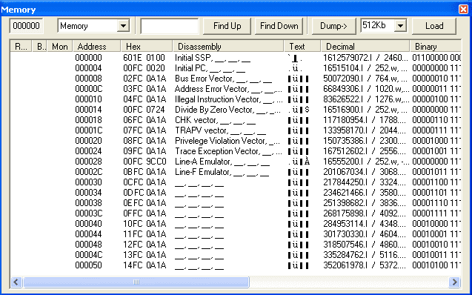The height and width of the screenshot is (295, 472).
Task: Select the Trace Exception Vector entry
Action: [x=228, y=151]
